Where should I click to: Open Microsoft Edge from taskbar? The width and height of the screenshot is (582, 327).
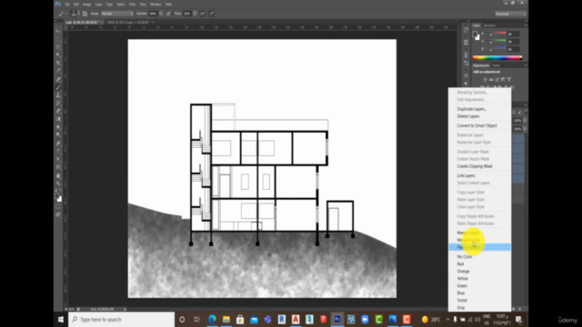(x=212, y=319)
